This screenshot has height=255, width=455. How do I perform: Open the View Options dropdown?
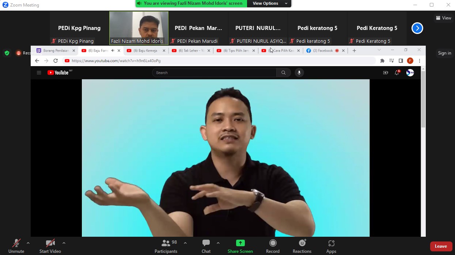[x=269, y=3]
